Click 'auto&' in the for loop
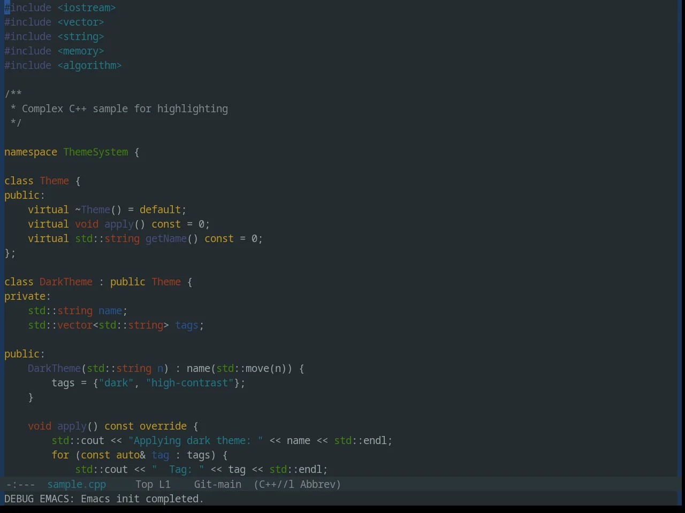 pyautogui.click(x=131, y=455)
